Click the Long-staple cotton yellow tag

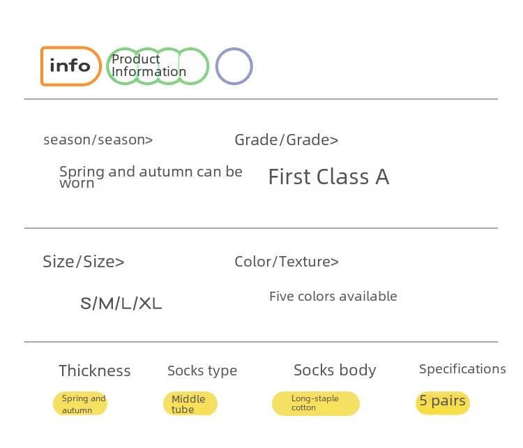316,403
